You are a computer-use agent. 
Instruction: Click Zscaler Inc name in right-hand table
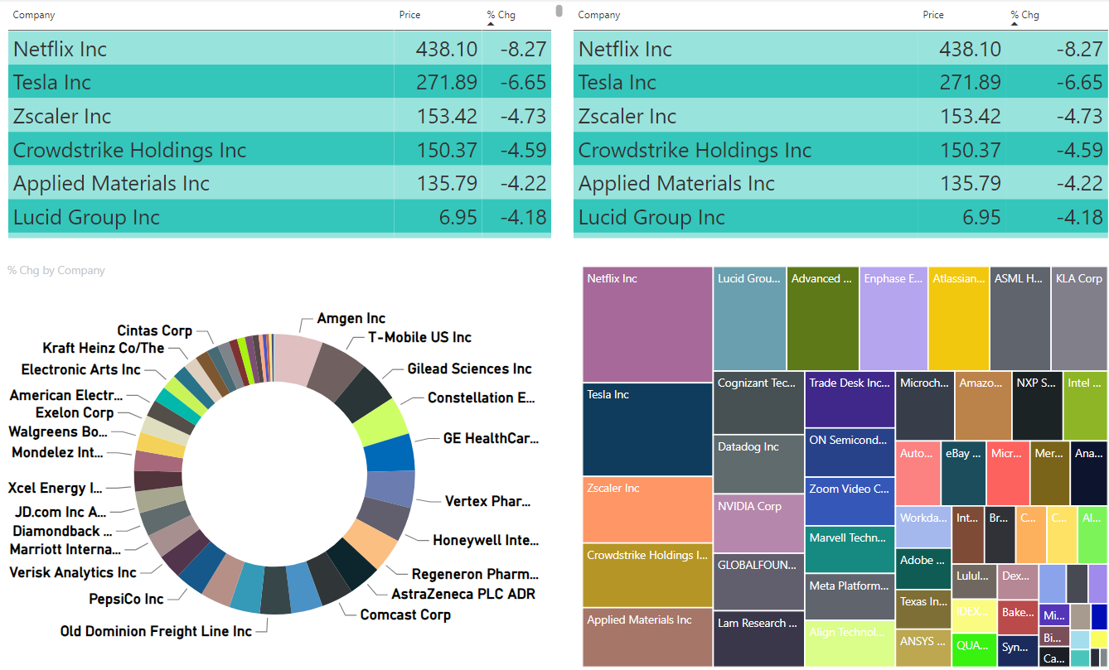coord(627,117)
